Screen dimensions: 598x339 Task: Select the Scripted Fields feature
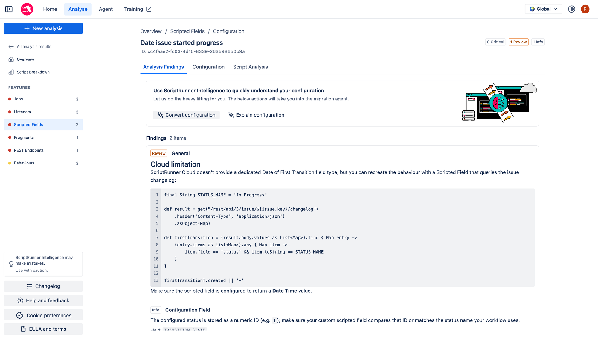click(x=43, y=125)
